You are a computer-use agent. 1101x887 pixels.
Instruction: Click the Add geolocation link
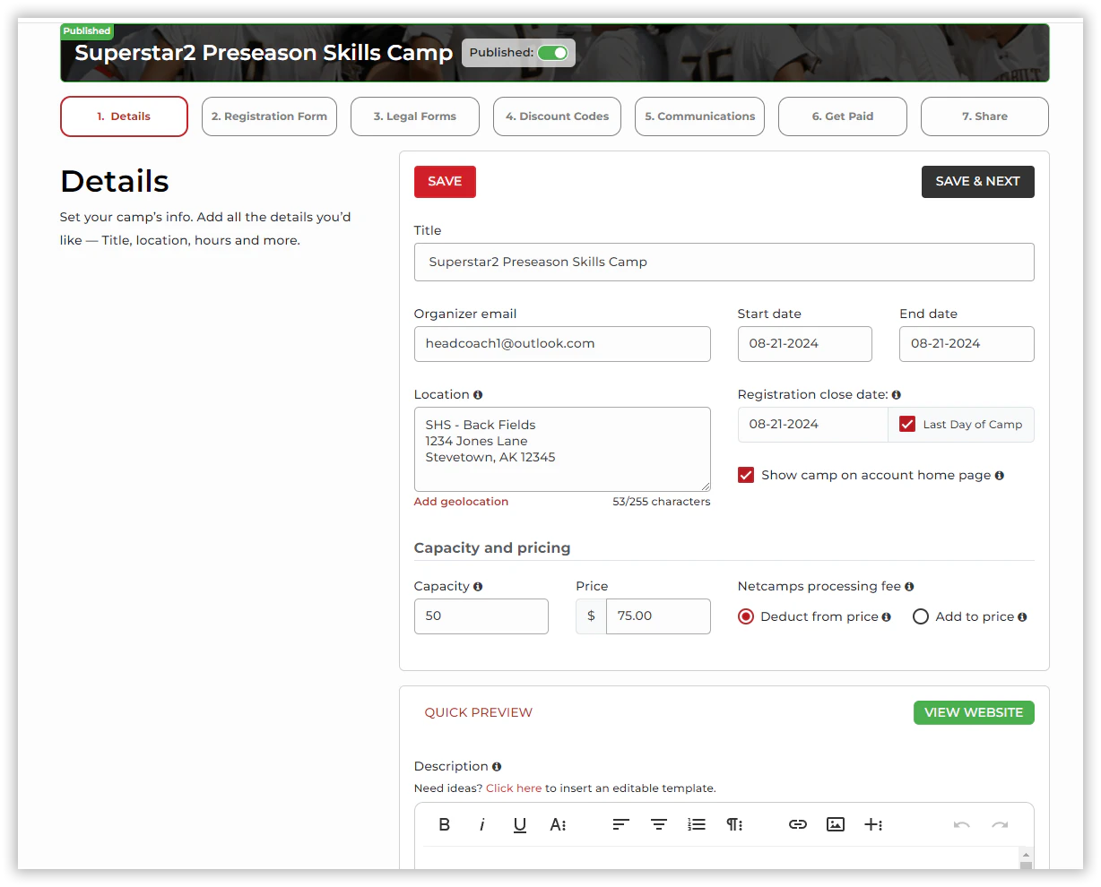(x=461, y=501)
